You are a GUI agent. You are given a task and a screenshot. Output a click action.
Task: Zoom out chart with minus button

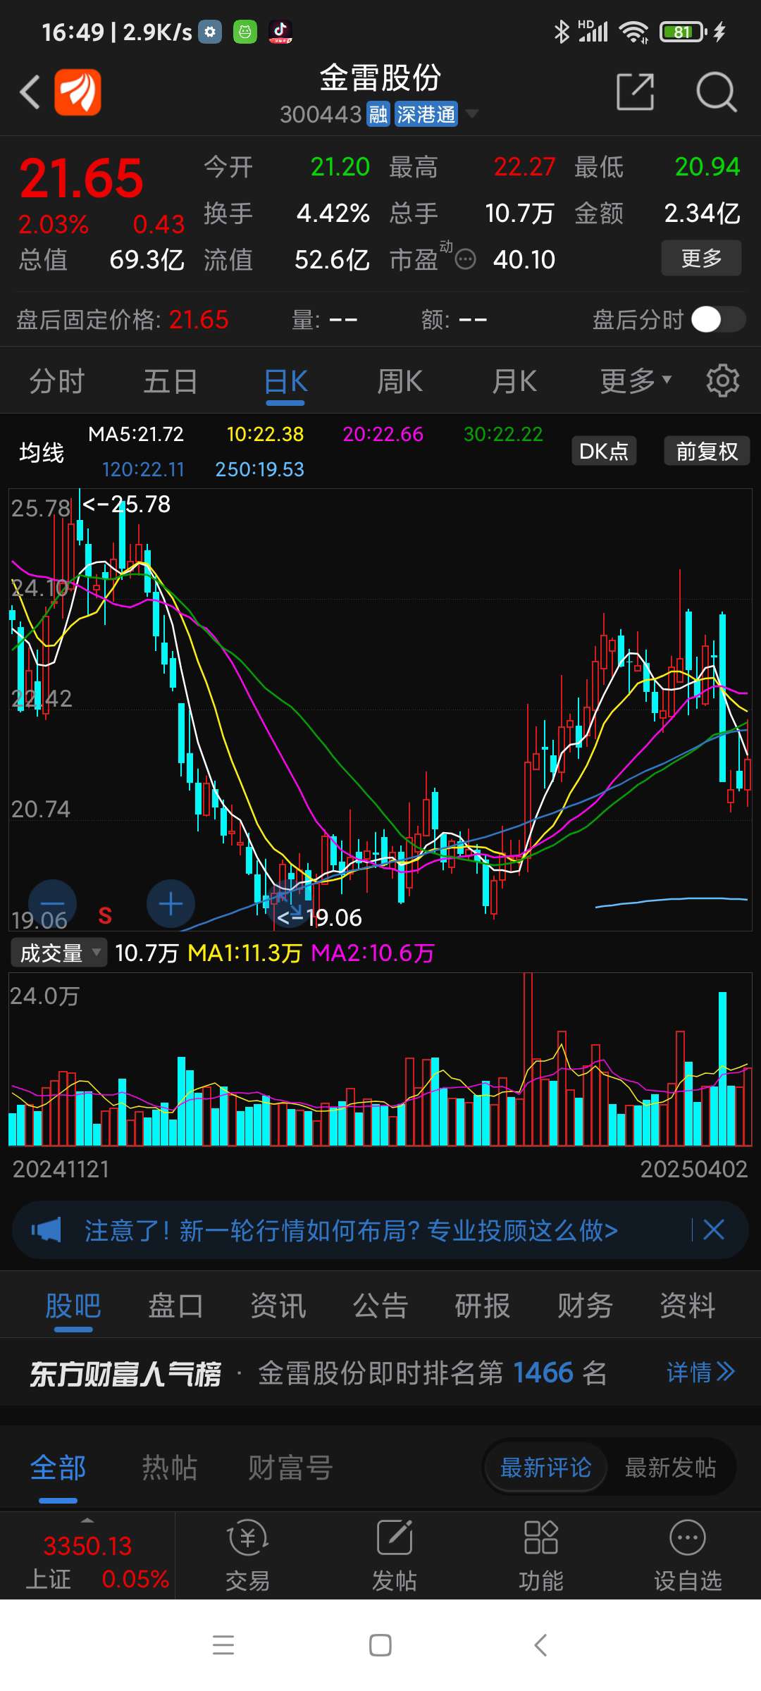pyautogui.click(x=52, y=904)
